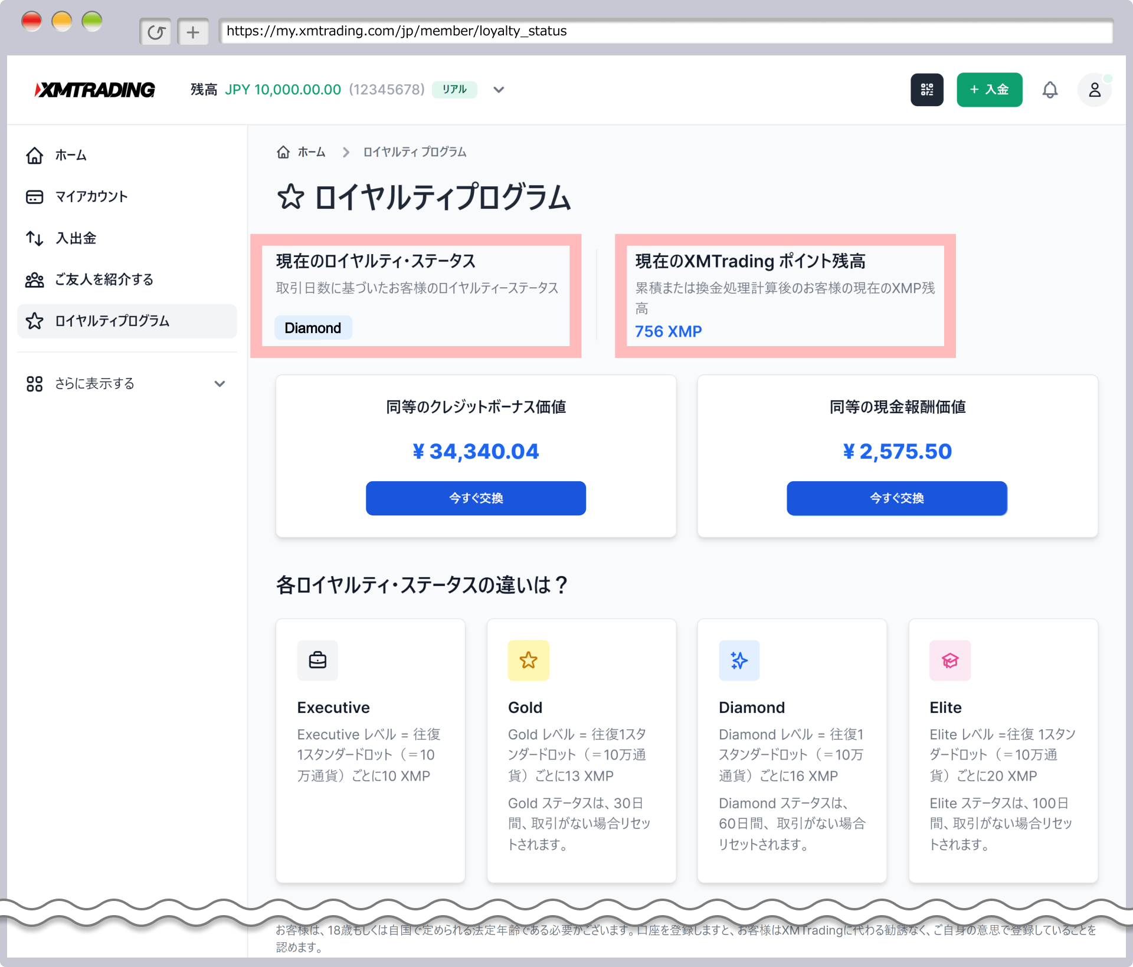1133x967 pixels.
Task: Open a new browser tab with plus
Action: (193, 32)
